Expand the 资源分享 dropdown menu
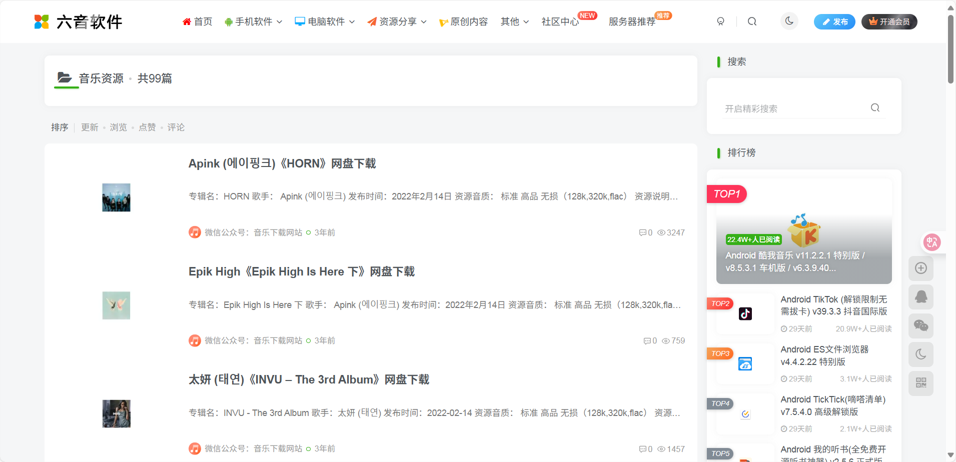956x462 pixels. [x=397, y=21]
